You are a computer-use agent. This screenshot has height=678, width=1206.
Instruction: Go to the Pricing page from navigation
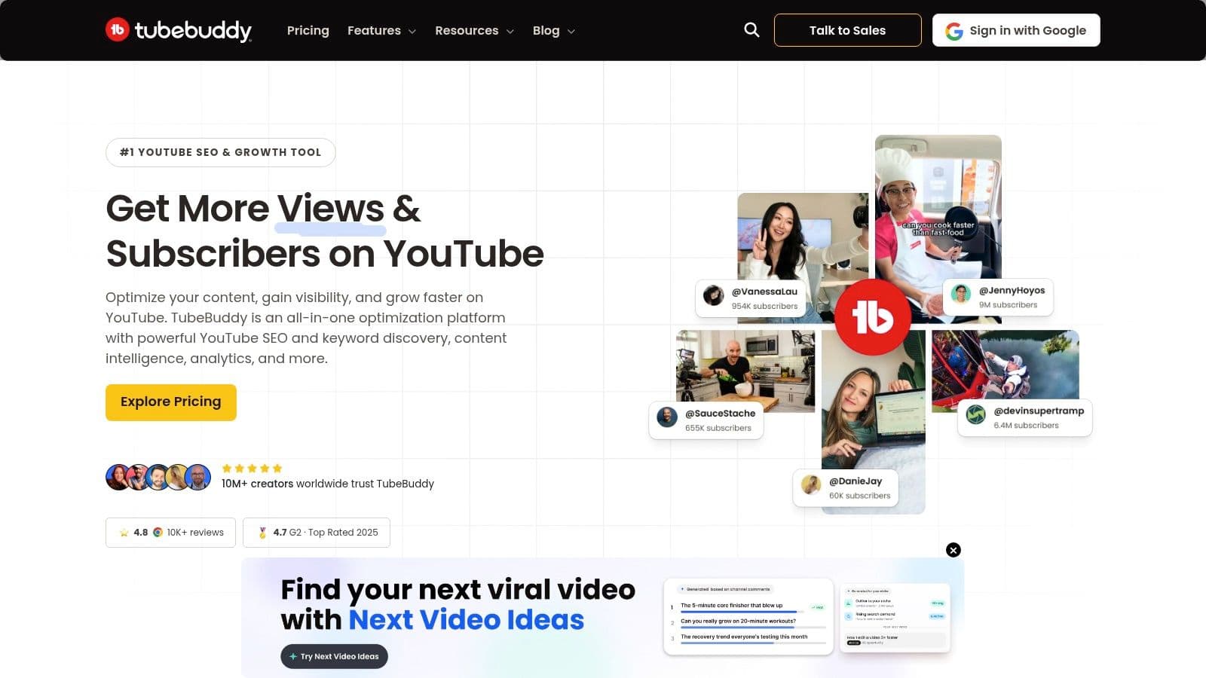308,30
